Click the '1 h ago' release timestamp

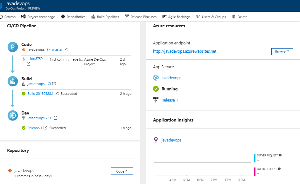click(x=126, y=128)
